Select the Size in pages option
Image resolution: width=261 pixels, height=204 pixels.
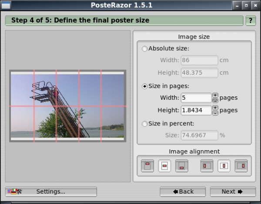click(x=144, y=86)
